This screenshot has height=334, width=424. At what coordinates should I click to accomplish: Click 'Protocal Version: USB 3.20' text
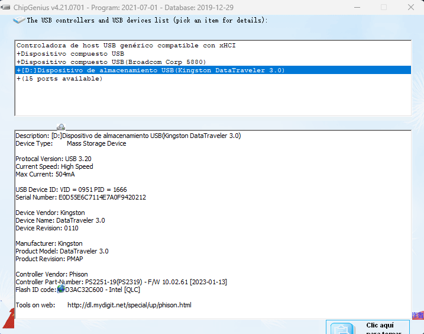click(54, 159)
